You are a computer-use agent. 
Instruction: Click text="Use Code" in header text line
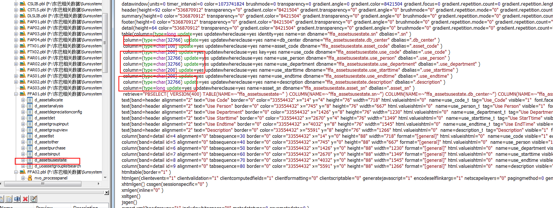click(x=212, y=100)
